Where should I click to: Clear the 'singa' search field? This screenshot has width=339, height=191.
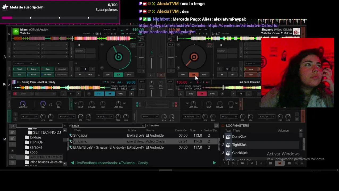143,126
